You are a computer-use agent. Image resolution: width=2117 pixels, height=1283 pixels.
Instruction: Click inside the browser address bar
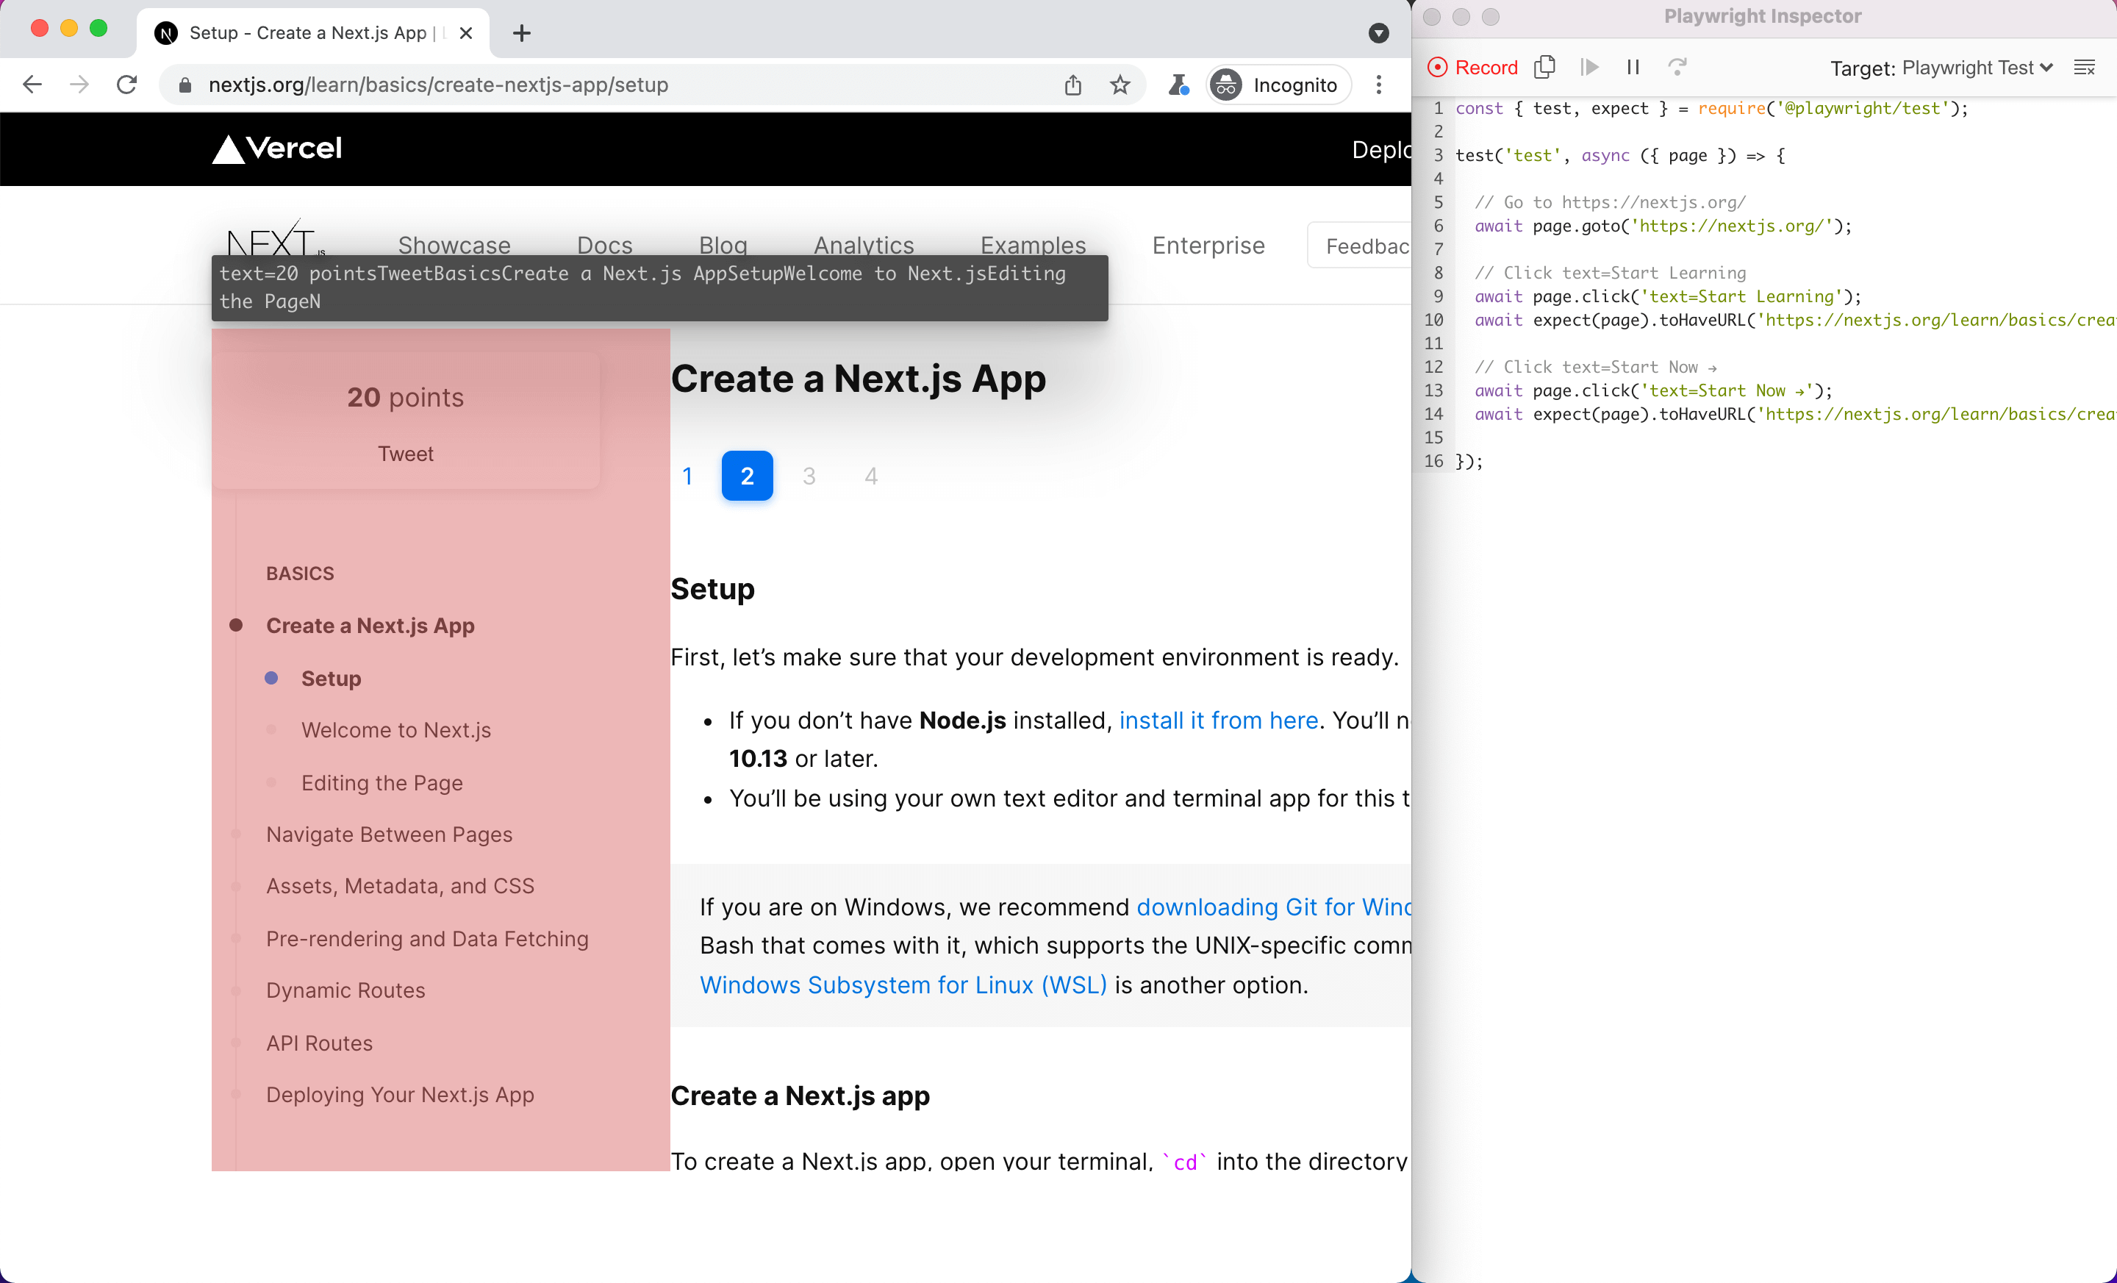[x=601, y=85]
